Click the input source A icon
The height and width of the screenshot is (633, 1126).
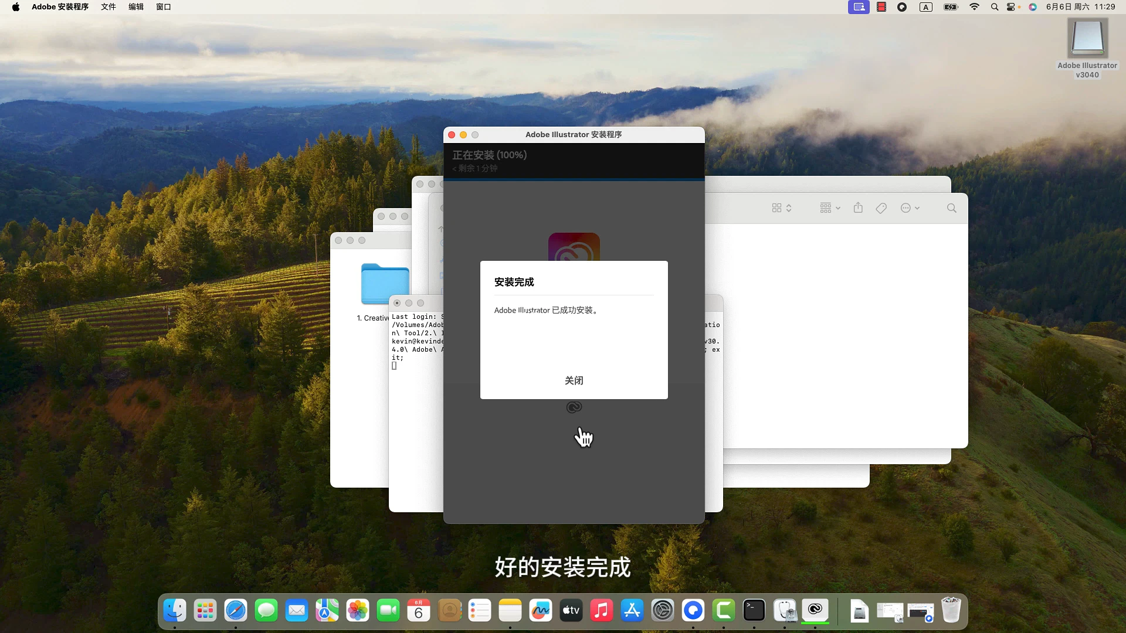tap(926, 7)
